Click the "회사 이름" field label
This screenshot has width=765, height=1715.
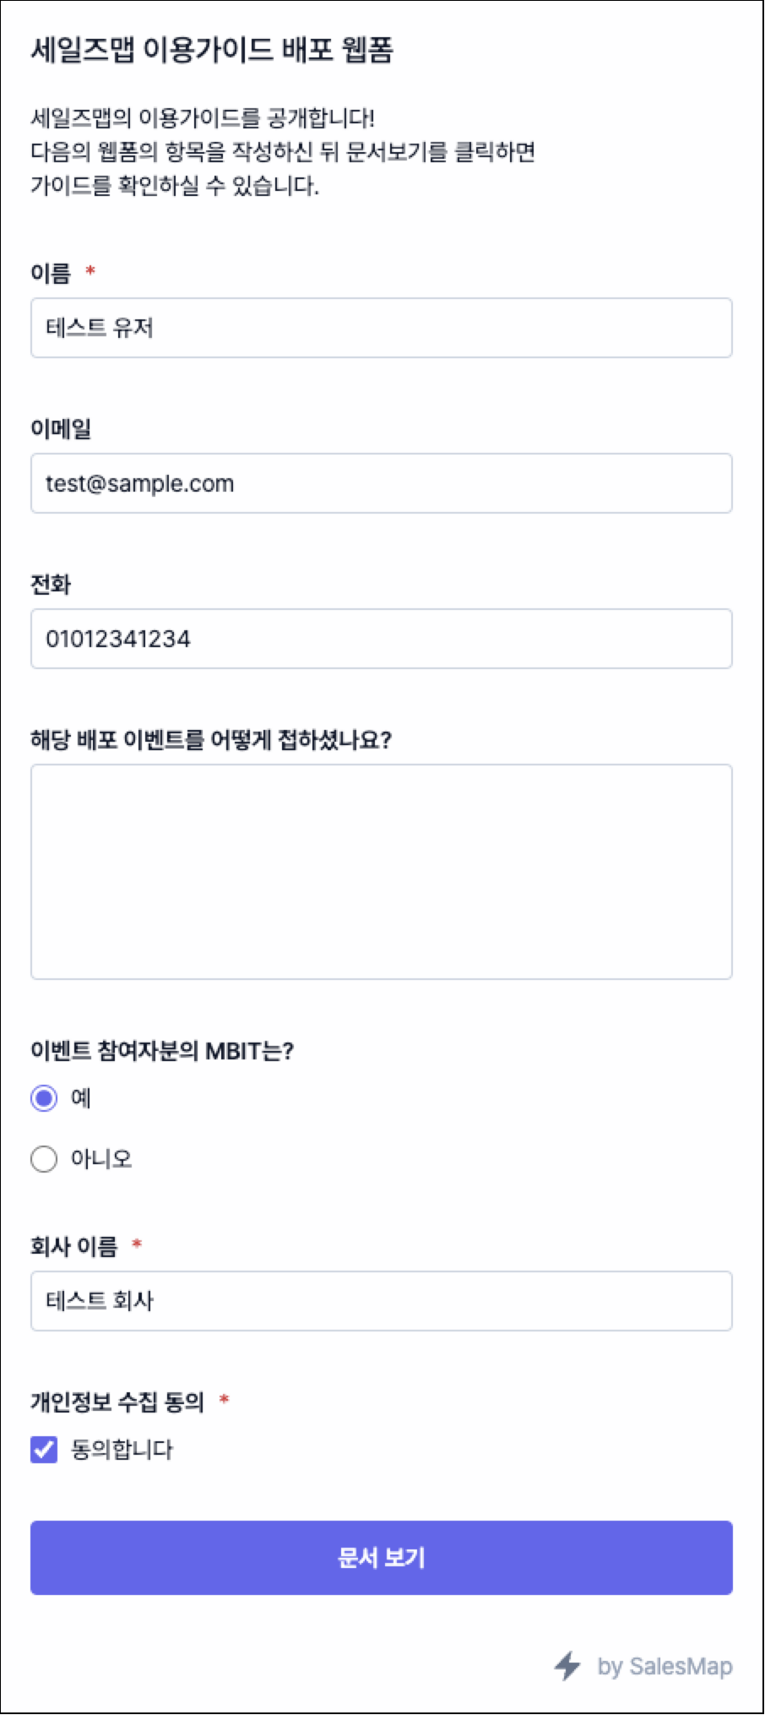tap(74, 1246)
